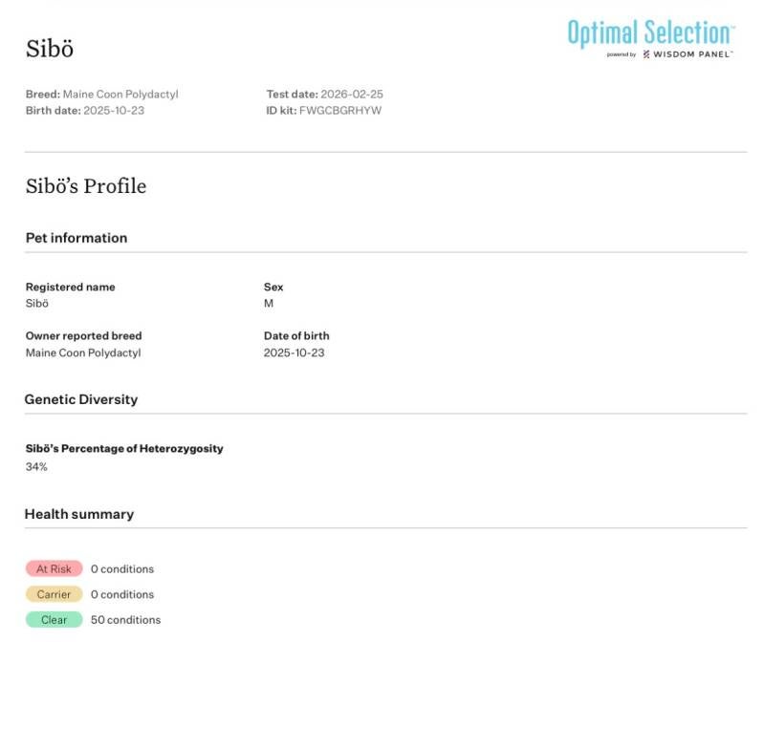Select the yellow Carrier badge
The height and width of the screenshot is (748, 764).
[x=54, y=594]
